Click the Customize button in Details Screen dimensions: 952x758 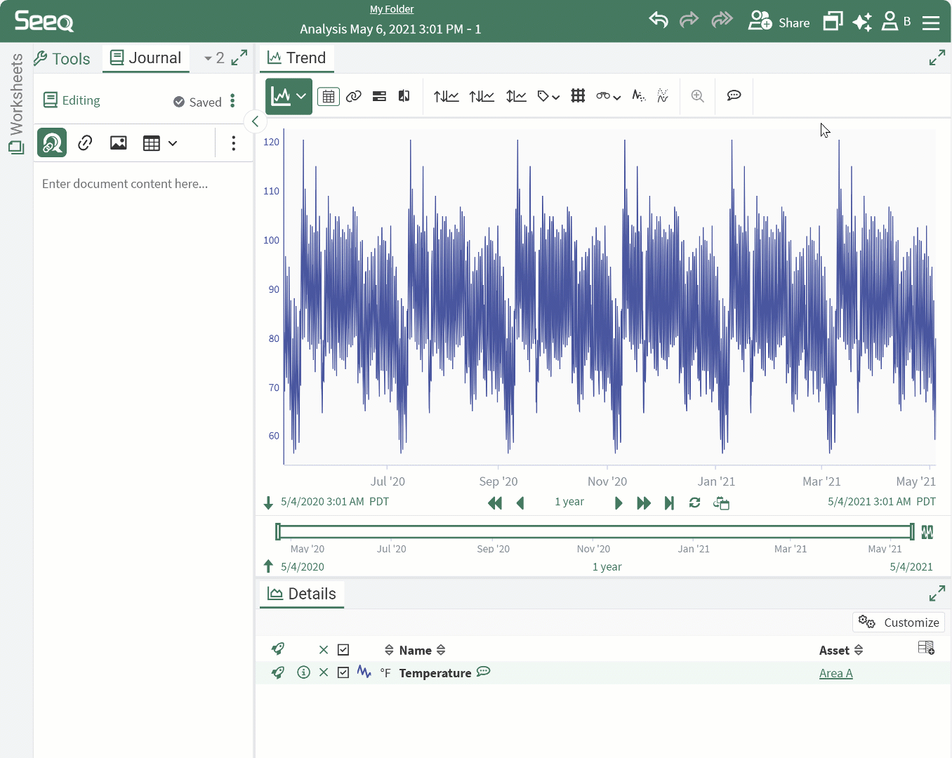[899, 623]
